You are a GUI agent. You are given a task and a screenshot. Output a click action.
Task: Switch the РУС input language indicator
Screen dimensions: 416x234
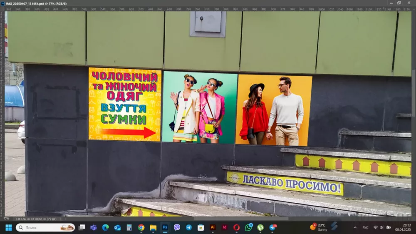point(365,227)
